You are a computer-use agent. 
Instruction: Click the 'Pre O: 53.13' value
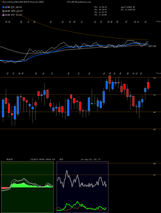tap(101, 7)
